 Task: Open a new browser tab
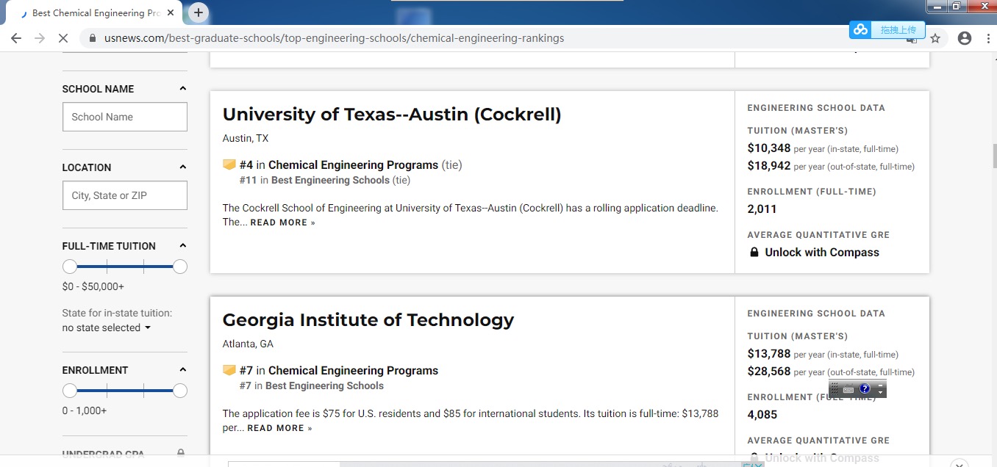click(199, 12)
